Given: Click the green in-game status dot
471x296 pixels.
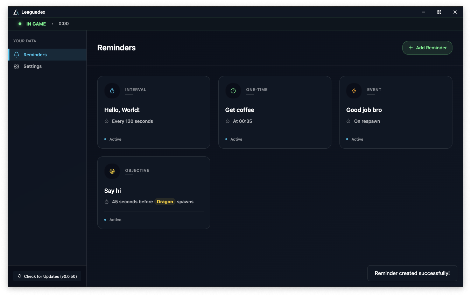Looking at the screenshot, I should coord(20,24).
